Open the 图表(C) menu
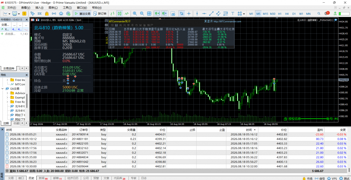351x180 pixels. (53, 8)
